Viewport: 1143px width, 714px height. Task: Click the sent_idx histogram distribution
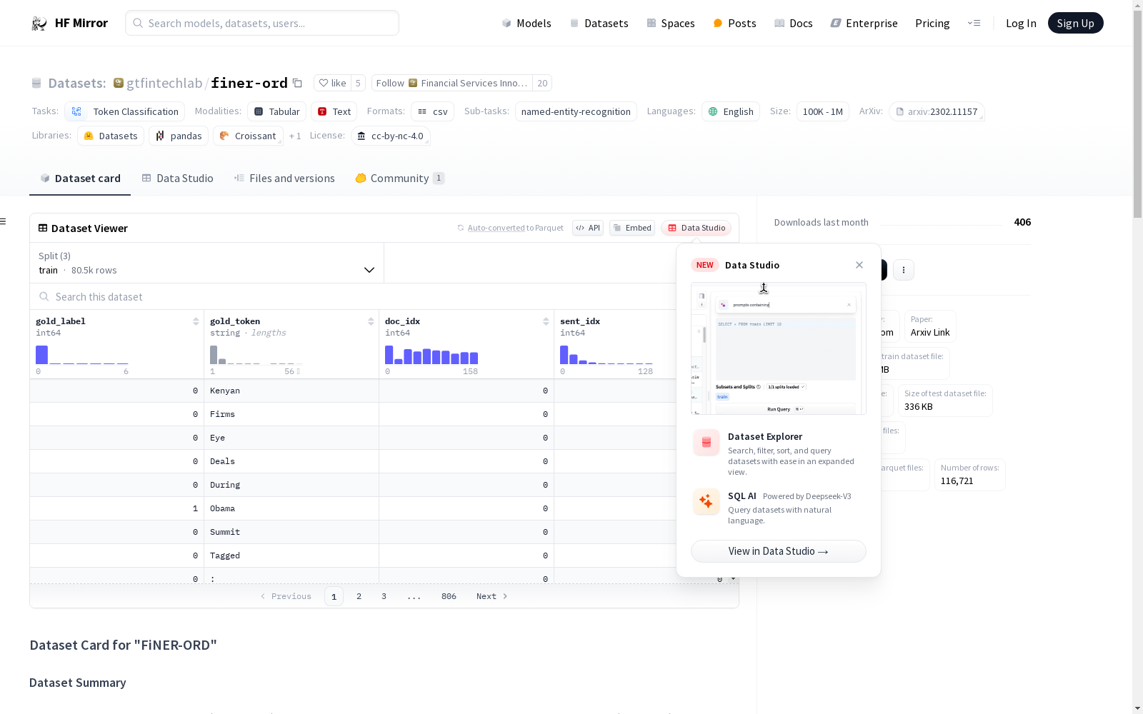[x=607, y=355]
